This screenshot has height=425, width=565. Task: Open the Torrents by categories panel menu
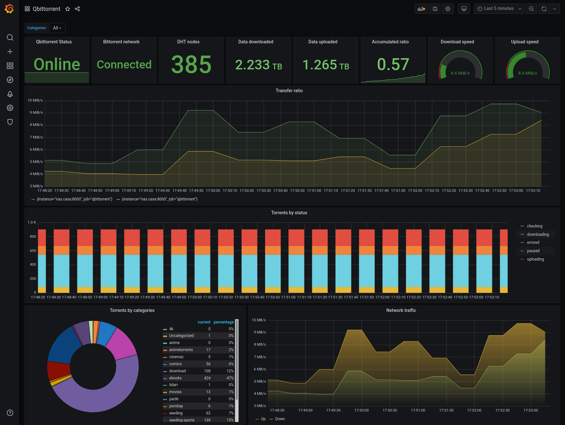coord(132,310)
